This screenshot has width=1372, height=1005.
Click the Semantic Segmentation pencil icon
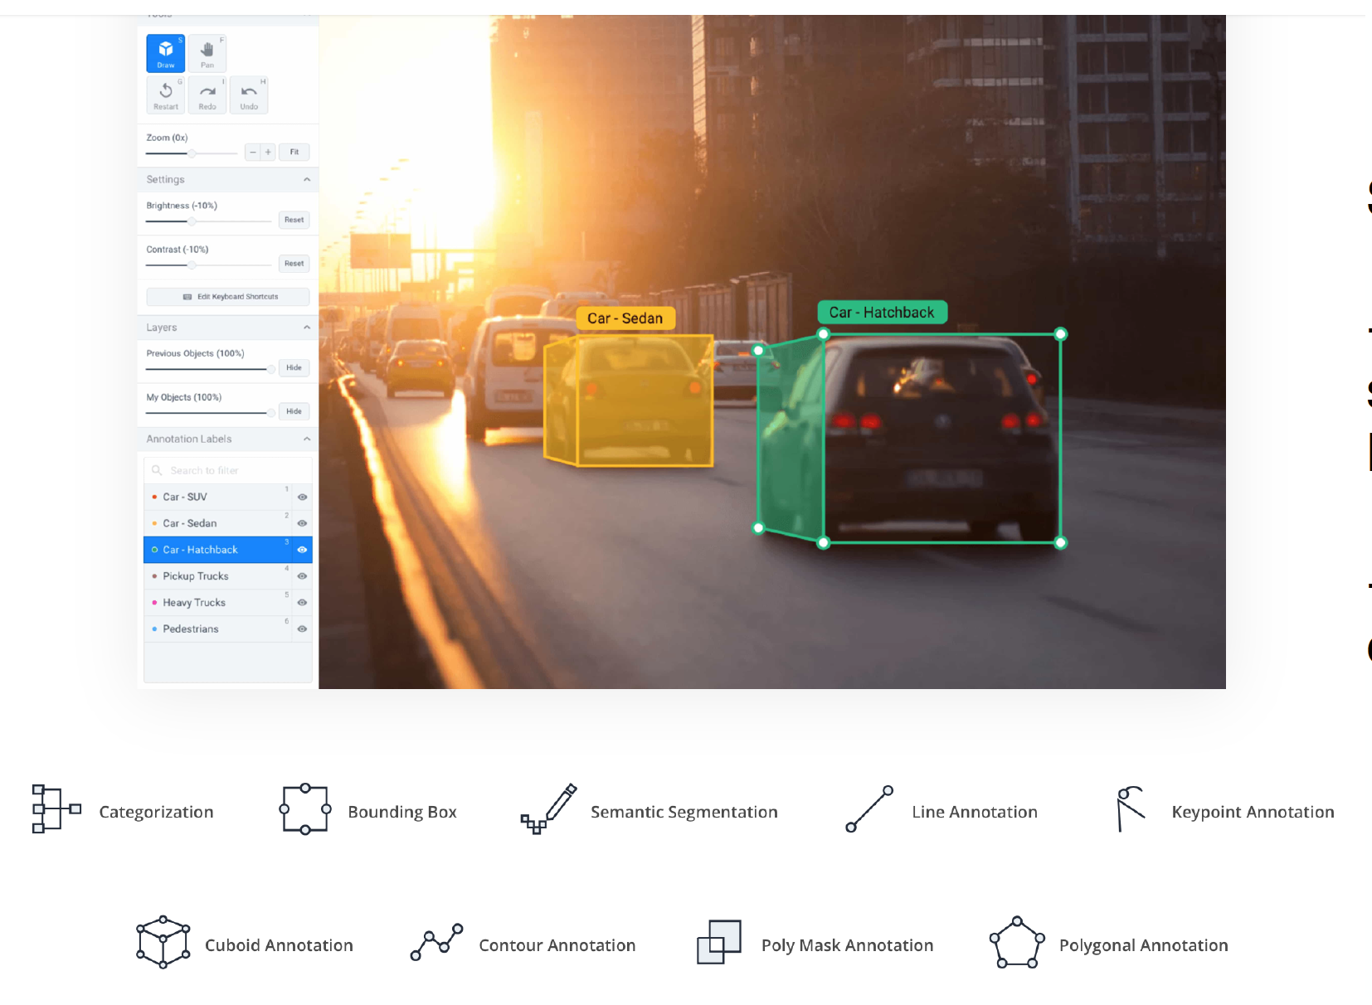click(x=548, y=808)
